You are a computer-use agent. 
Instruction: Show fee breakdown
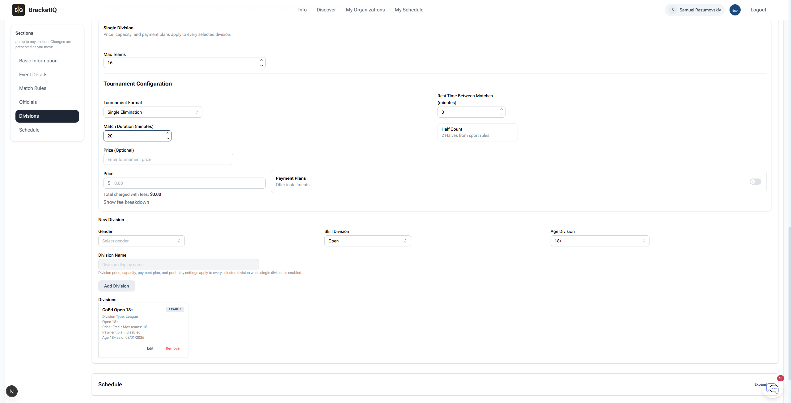pyautogui.click(x=126, y=202)
